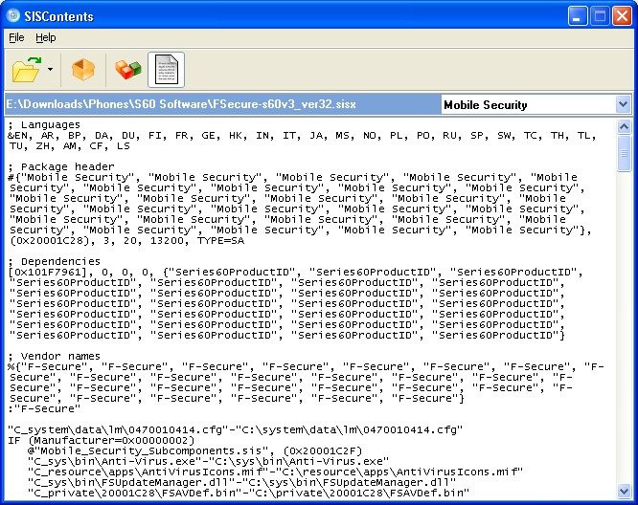This screenshot has height=505, width=638.
Task: Click the file path FSecure-s60v3_ver32.sisx
Action: click(x=181, y=104)
